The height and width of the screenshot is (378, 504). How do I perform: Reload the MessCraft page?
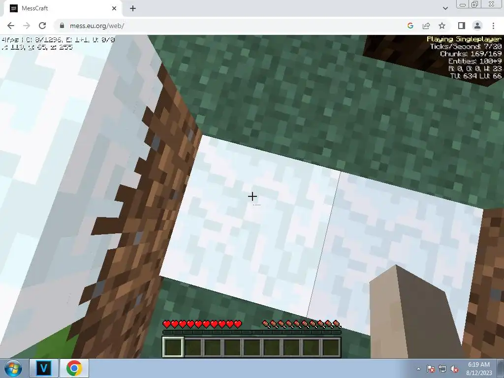coord(42,26)
